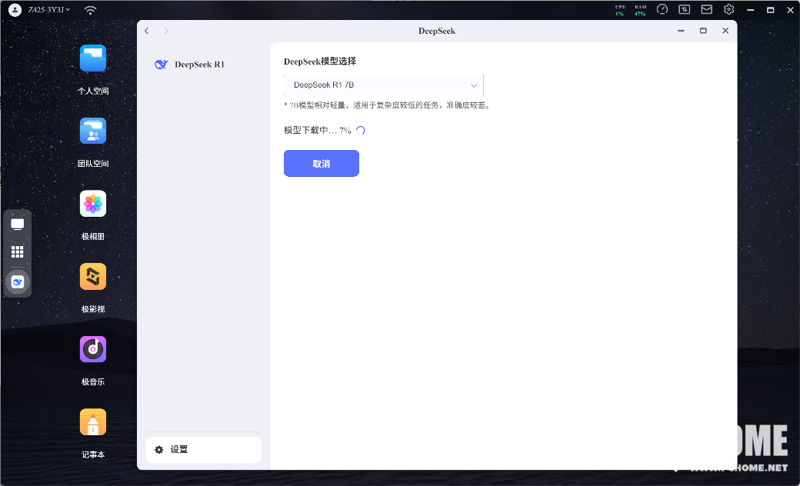This screenshot has height=486, width=800.
Task: Click the DeepSeek icon in the side dock
Action: (18, 282)
